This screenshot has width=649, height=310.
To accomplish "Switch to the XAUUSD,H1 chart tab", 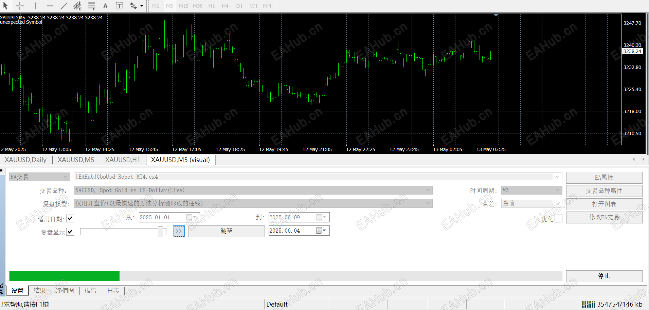I will (x=123, y=160).
